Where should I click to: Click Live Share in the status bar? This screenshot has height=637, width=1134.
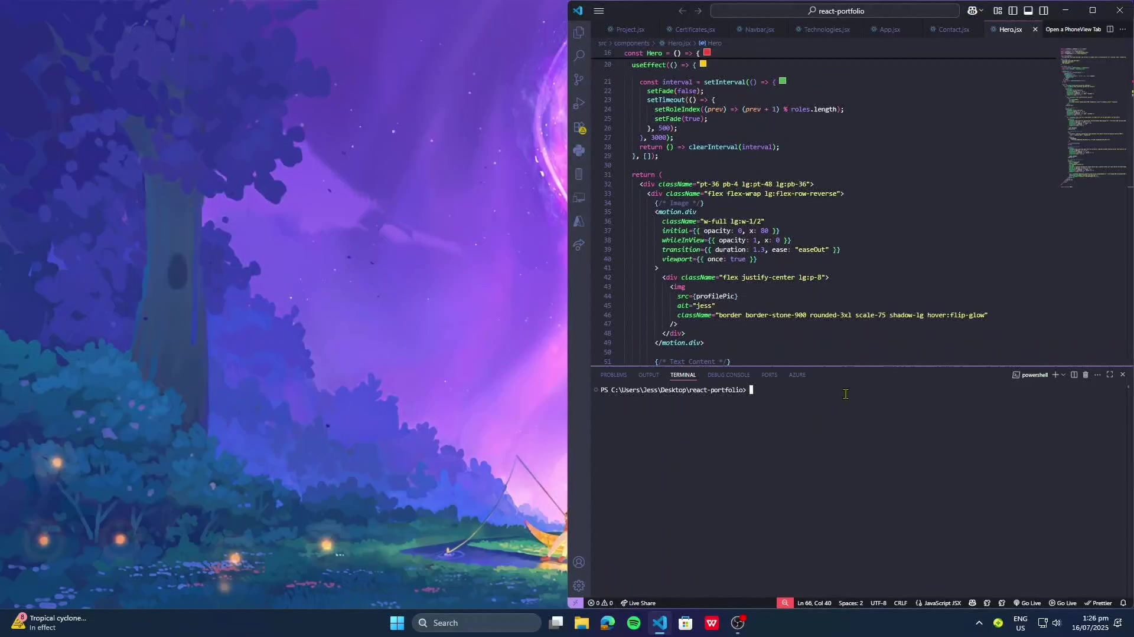coord(638,603)
